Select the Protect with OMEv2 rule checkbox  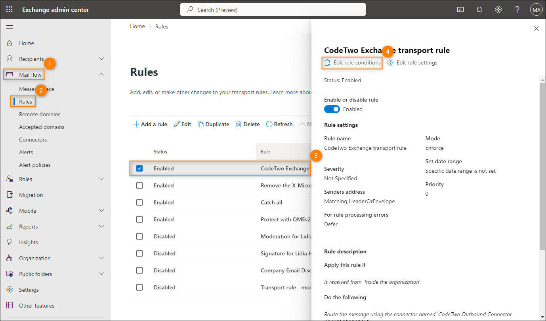click(x=139, y=219)
